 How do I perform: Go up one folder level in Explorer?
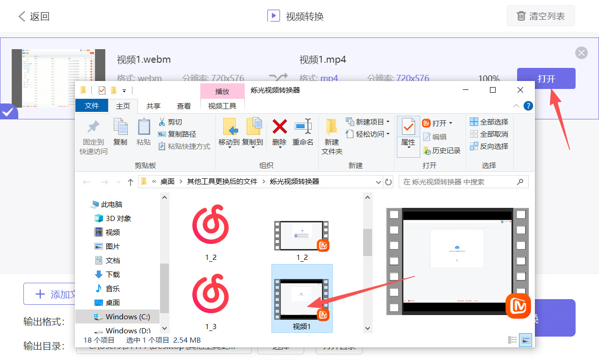tap(131, 182)
